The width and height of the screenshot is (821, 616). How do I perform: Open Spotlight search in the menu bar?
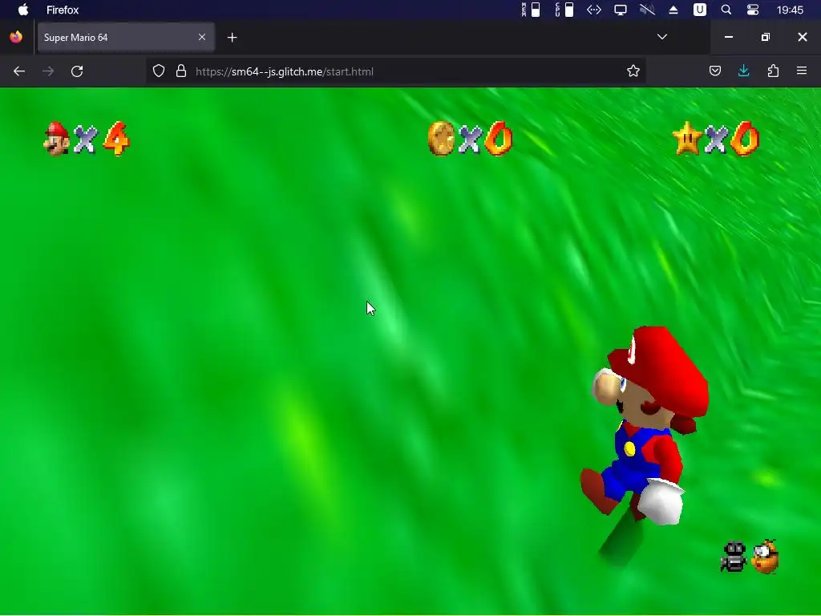pos(726,10)
